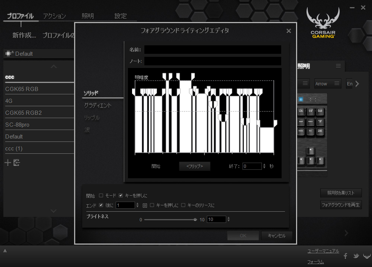The height and width of the screenshot is (267, 372).
Task: Open the Arrow group hamburger menu icon
Action: tap(337, 84)
